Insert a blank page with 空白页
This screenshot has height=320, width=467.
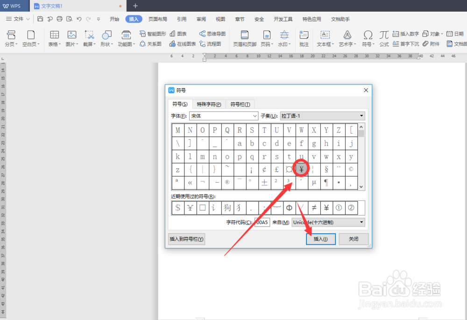(31, 38)
